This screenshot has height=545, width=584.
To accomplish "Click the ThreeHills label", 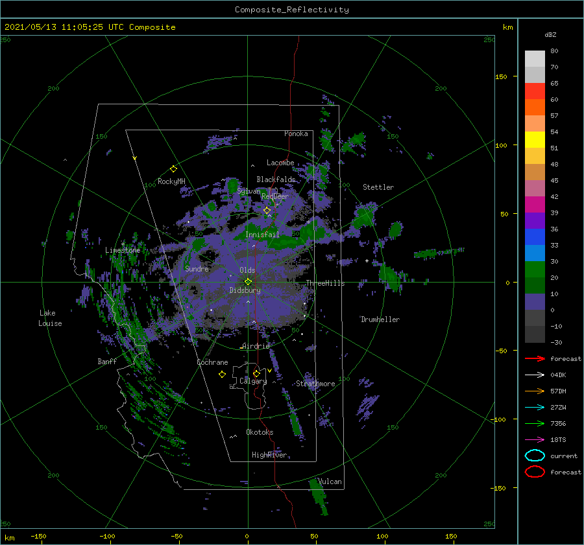I will click(x=325, y=283).
